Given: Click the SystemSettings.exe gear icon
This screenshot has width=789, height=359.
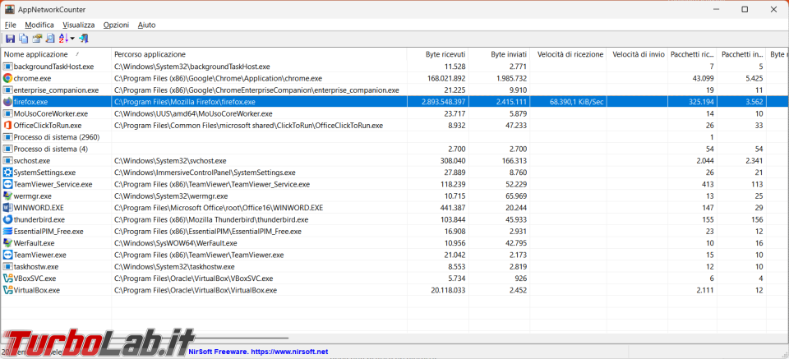Looking at the screenshot, I should tap(7, 173).
